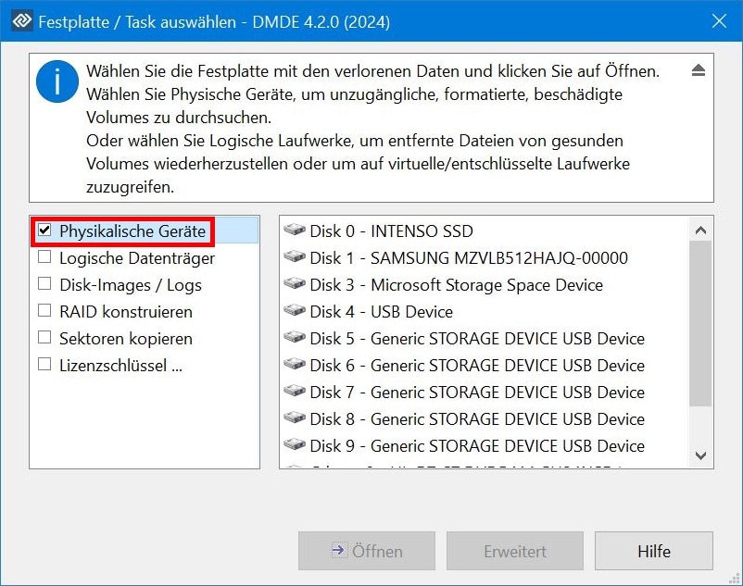Click the DMDE logo icon in title bar
This screenshot has width=743, height=586.
(x=22, y=21)
